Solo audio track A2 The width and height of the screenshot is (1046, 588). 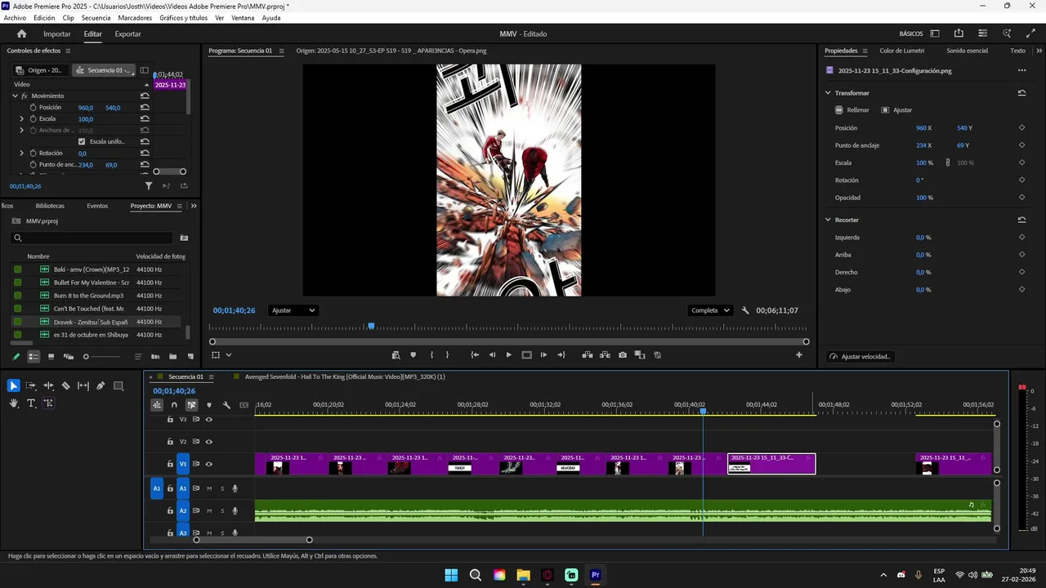221,511
